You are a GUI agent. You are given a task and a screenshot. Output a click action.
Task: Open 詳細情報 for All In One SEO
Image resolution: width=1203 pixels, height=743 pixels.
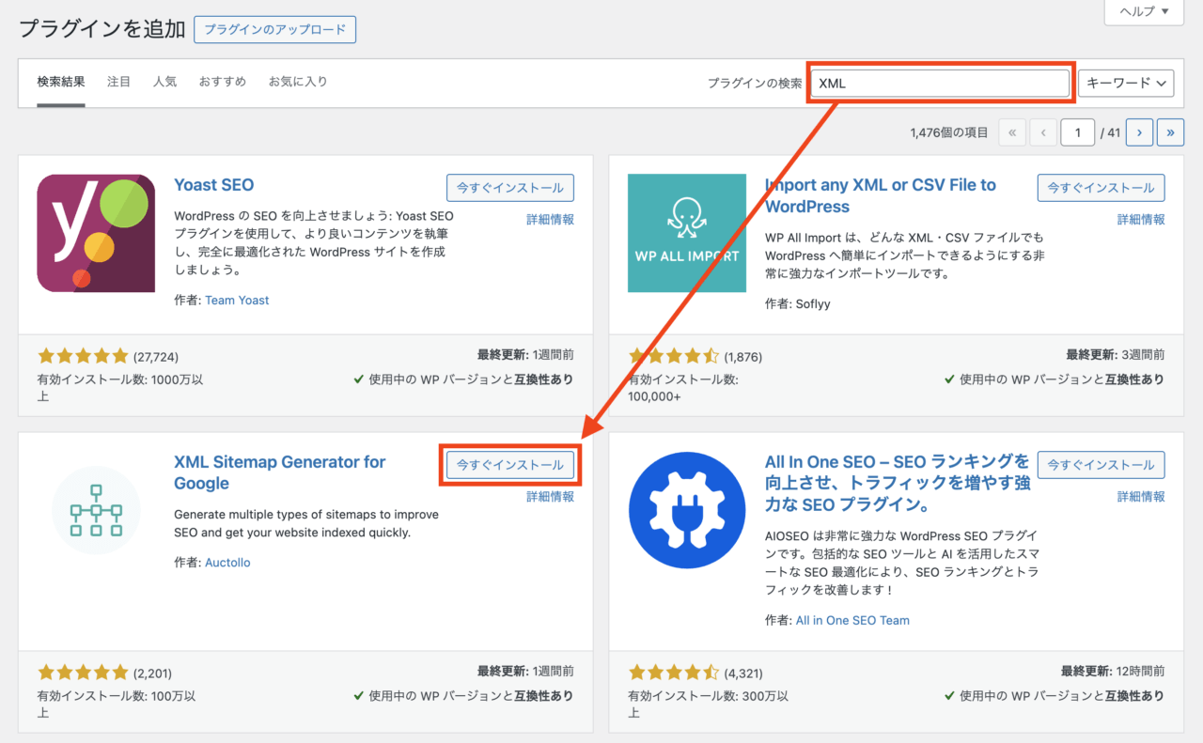click(1141, 497)
